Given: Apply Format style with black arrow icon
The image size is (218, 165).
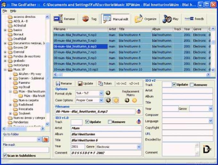Looking at the screenshot, I should pos(108,93).
